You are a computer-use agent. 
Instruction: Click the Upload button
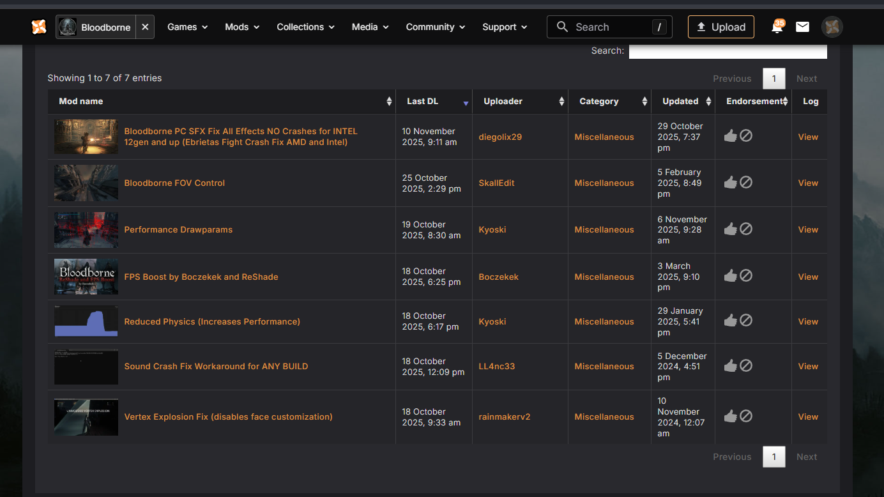[721, 27]
